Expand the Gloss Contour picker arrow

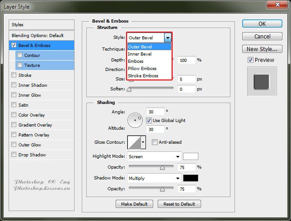pos(144,142)
